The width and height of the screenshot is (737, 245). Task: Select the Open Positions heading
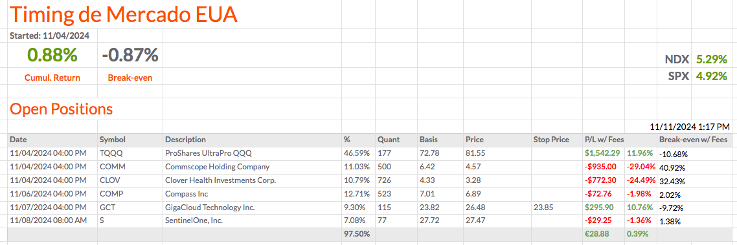61,109
